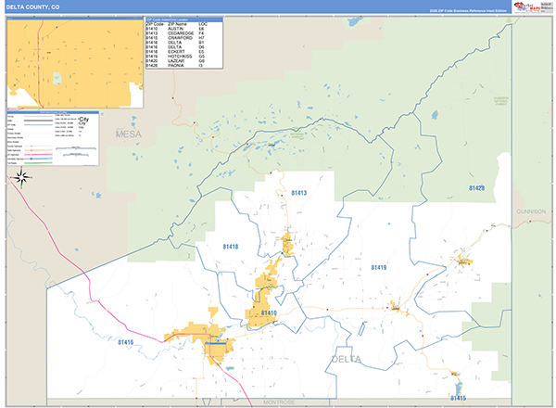Select the 81413 ZIP code label
Image resolution: width=556 pixels, height=408 pixels.
click(x=297, y=194)
